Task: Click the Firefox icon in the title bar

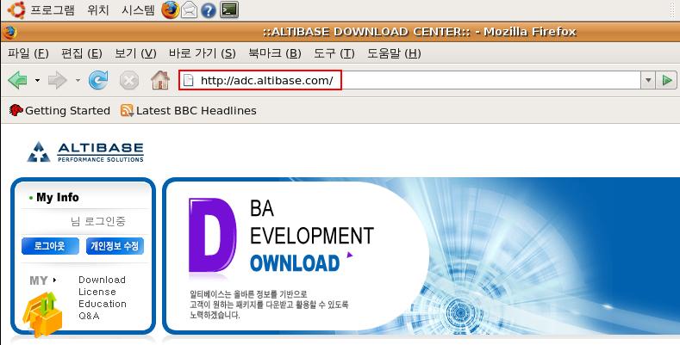Action: click(x=9, y=32)
